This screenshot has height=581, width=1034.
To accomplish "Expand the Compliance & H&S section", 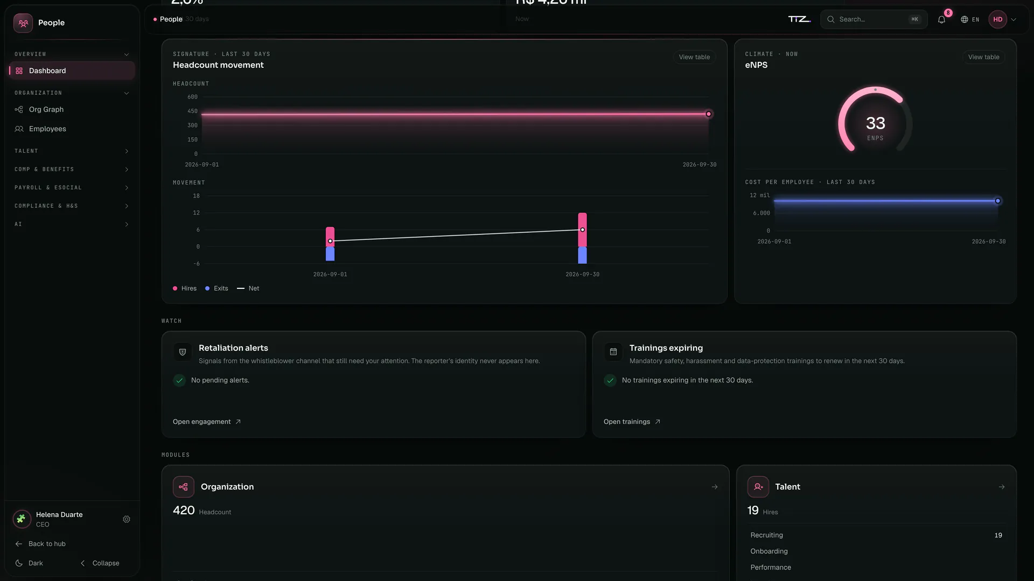I will click(x=72, y=206).
